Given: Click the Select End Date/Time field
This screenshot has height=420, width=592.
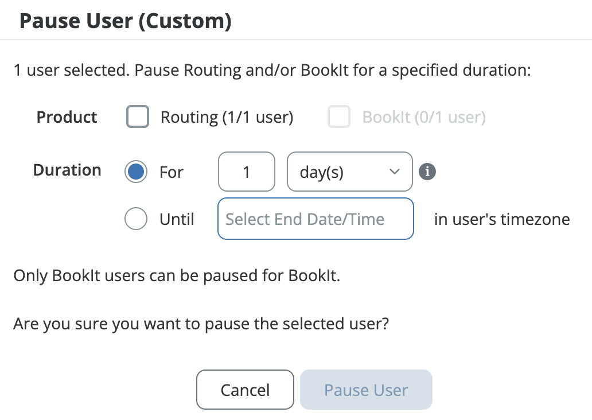Looking at the screenshot, I should point(316,219).
